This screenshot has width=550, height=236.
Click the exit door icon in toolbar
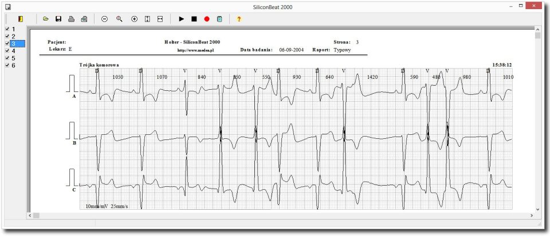(21, 19)
